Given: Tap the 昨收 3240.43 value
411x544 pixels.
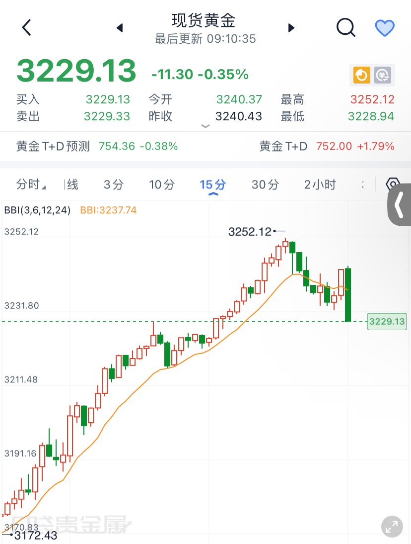Looking at the screenshot, I should (239, 116).
